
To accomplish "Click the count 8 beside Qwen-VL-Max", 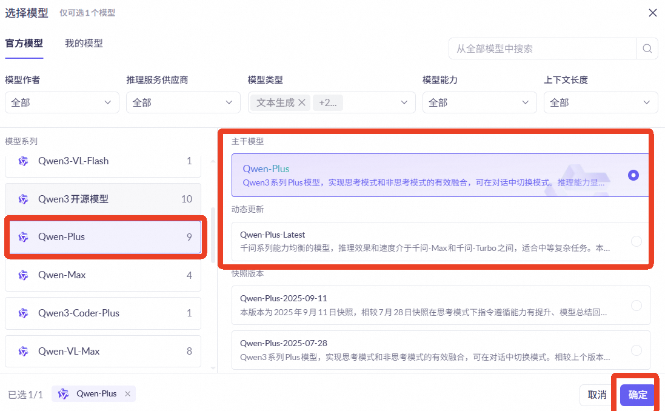I will coord(189,351).
